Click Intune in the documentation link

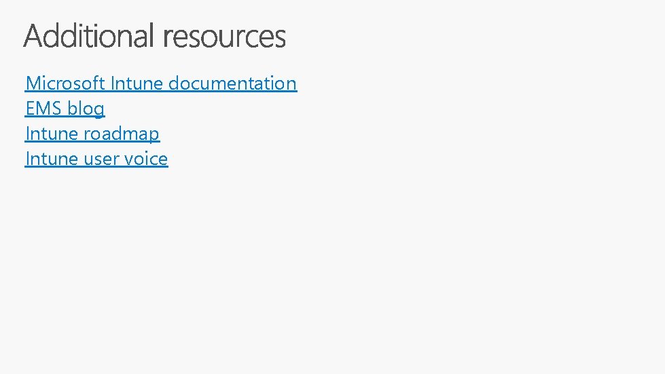137,83
